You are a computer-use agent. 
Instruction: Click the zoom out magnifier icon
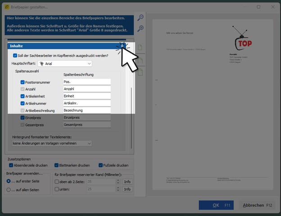click(x=140, y=18)
